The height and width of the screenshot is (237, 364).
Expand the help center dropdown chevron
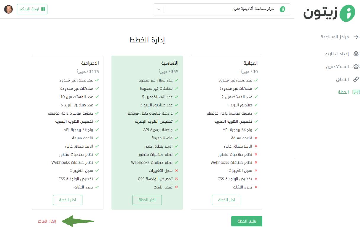[x=159, y=9]
